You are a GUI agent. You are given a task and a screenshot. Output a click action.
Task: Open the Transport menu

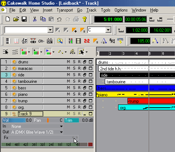65,10
